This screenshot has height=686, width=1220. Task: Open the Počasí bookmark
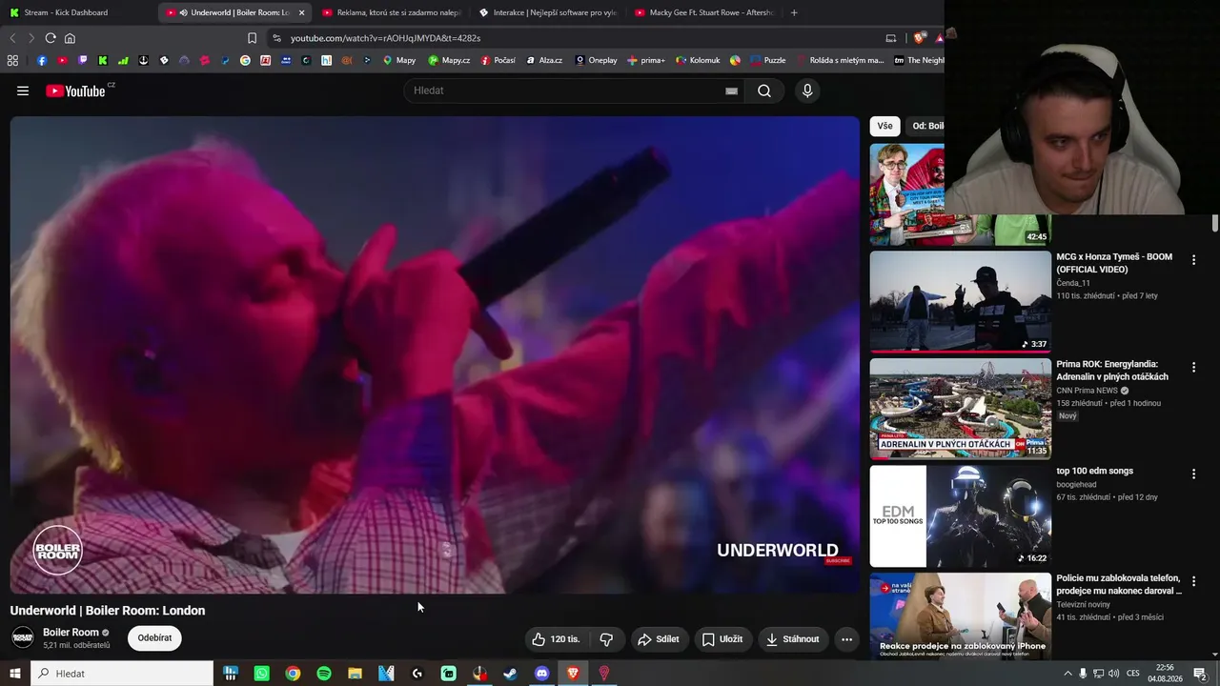tap(498, 60)
